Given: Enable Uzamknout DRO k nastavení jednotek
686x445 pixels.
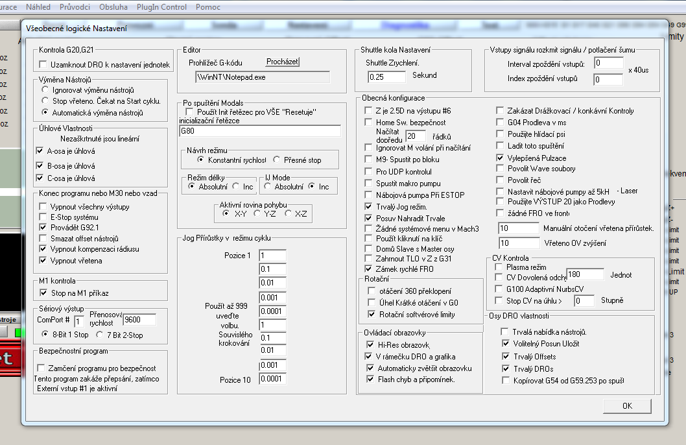Looking at the screenshot, I should pos(43,65).
